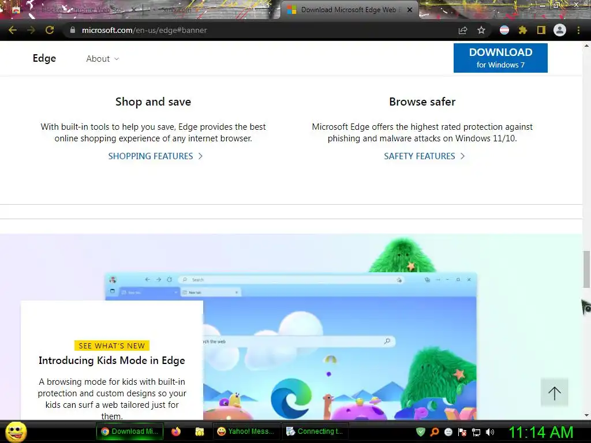Open Chrome's three-dot menu
The height and width of the screenshot is (443, 591).
point(578,30)
